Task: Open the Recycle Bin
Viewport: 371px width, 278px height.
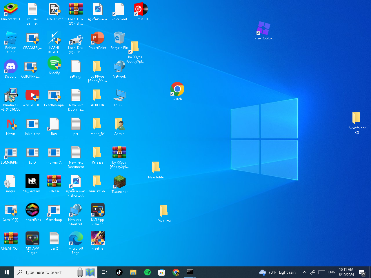Action: pos(119,41)
